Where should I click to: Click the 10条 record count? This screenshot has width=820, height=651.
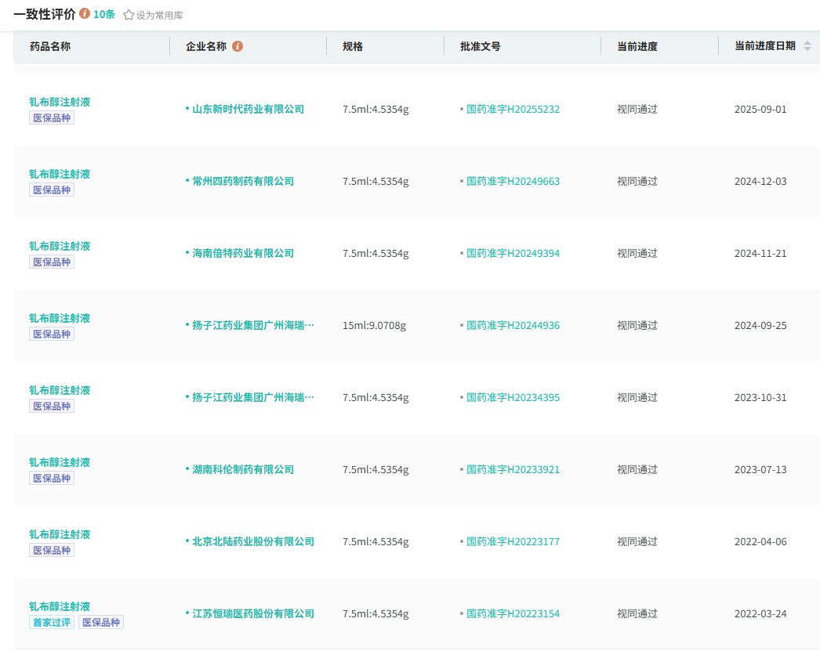pos(104,15)
